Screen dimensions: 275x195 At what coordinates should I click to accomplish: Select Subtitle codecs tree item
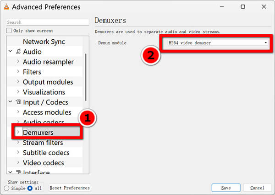click(46, 153)
